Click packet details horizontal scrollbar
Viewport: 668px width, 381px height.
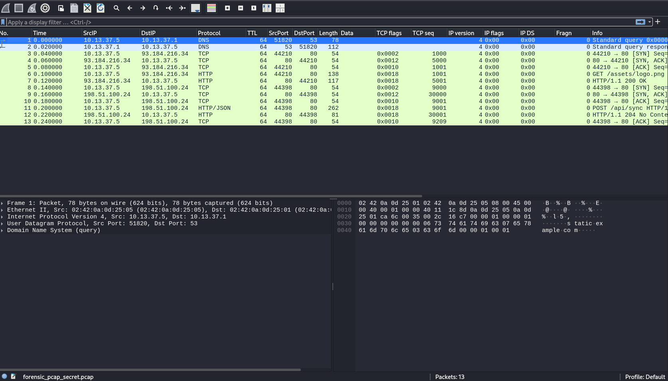[x=150, y=370]
